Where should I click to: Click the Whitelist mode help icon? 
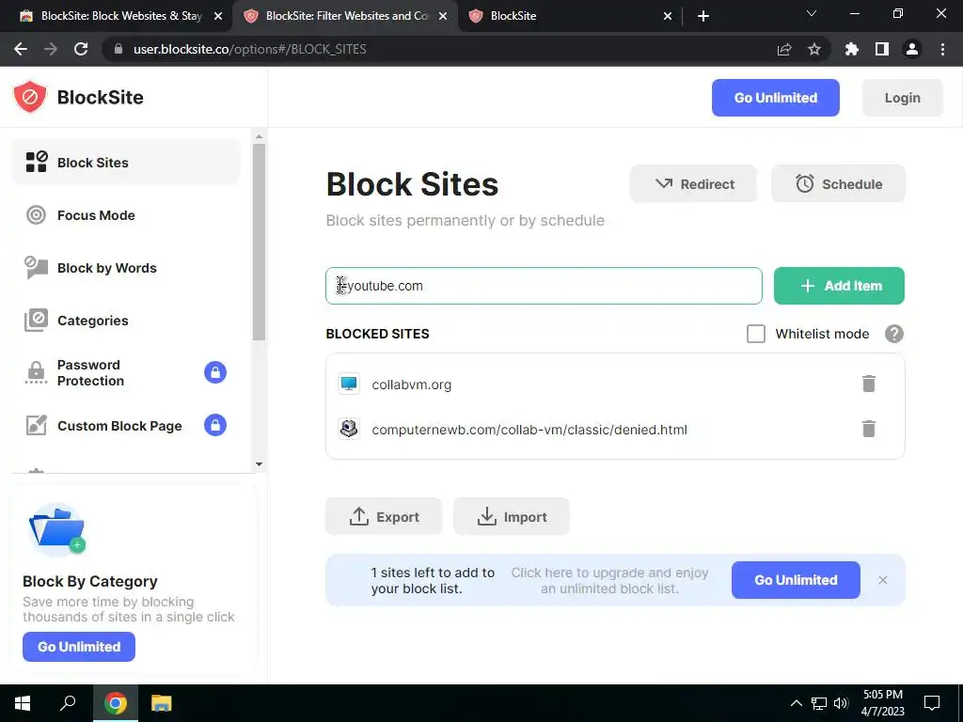click(x=894, y=334)
